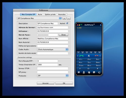The image size is (126, 98).
Task: Click the Port d'écoute RTP field
Action: pyautogui.click(x=47, y=61)
